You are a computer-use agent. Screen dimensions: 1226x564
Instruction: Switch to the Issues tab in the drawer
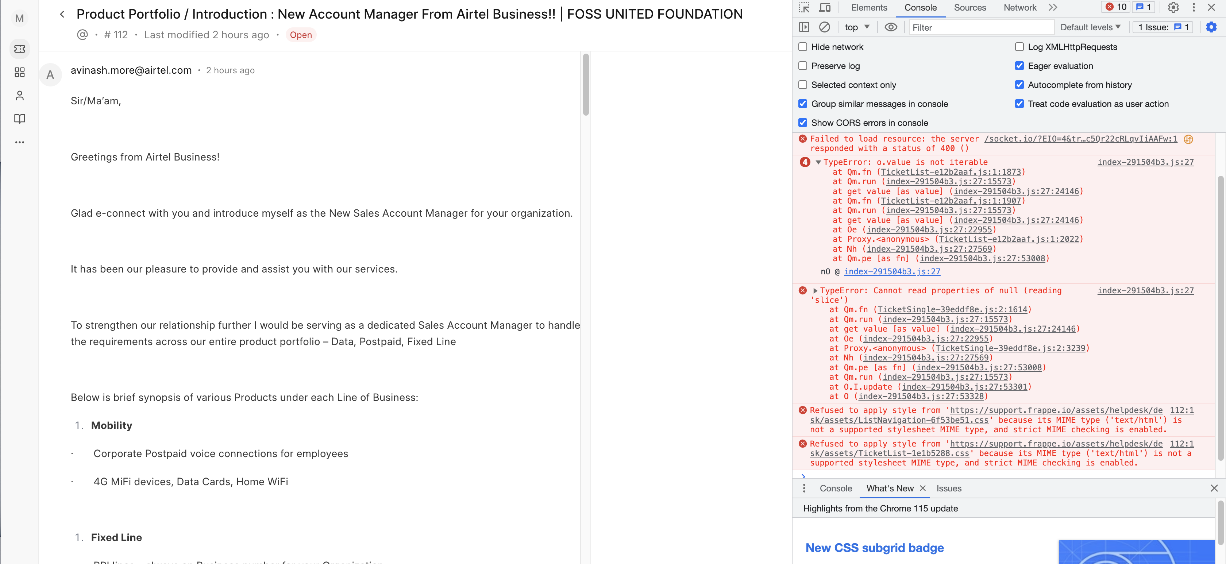[x=949, y=488]
